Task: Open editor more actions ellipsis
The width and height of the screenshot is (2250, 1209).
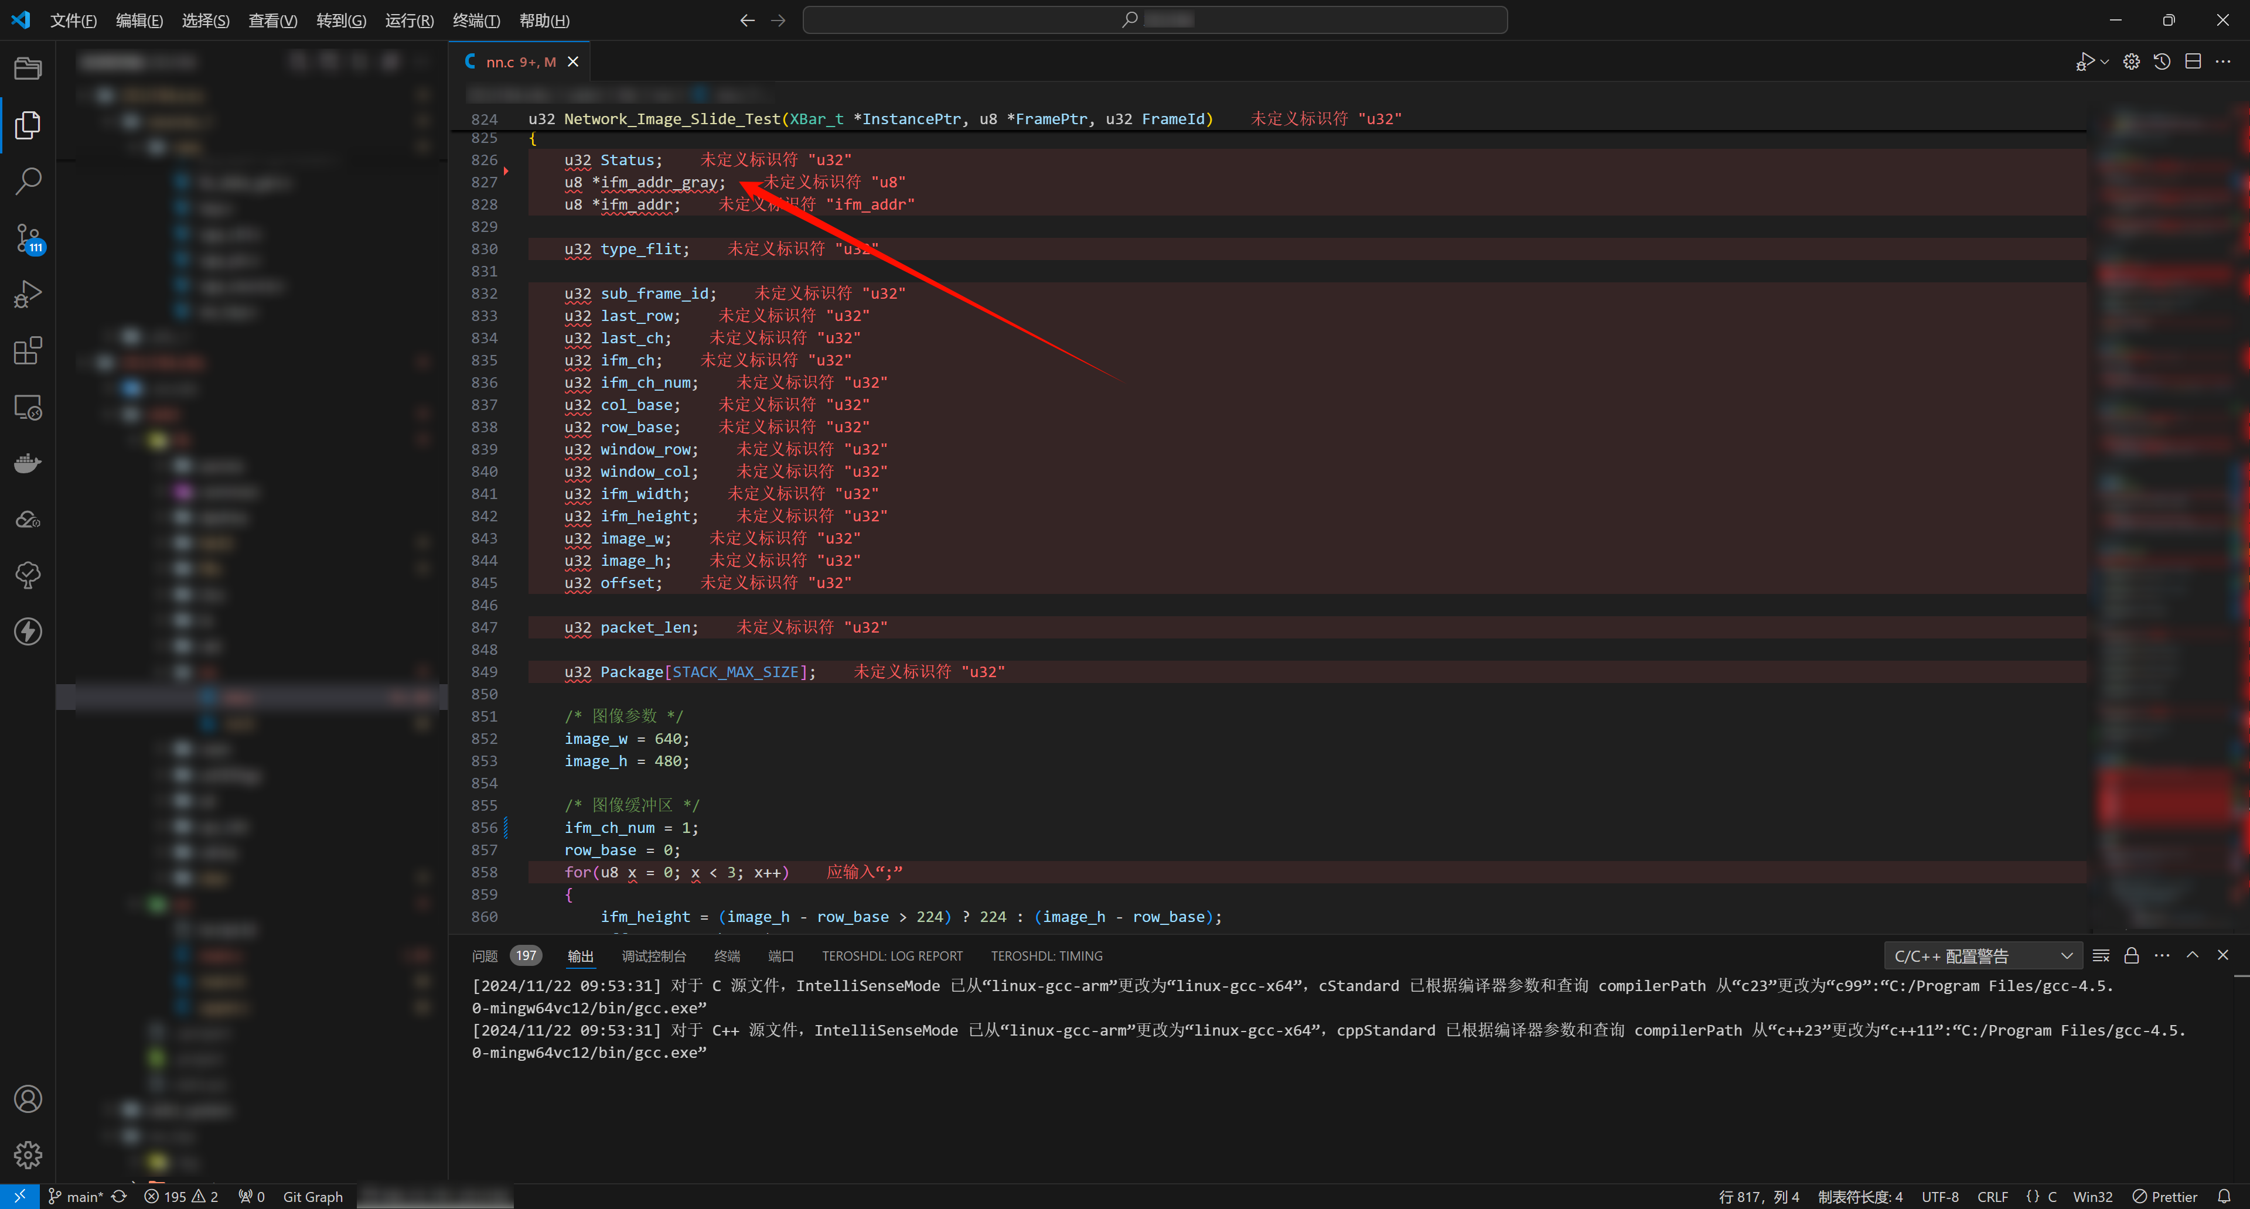Action: coord(2223,61)
